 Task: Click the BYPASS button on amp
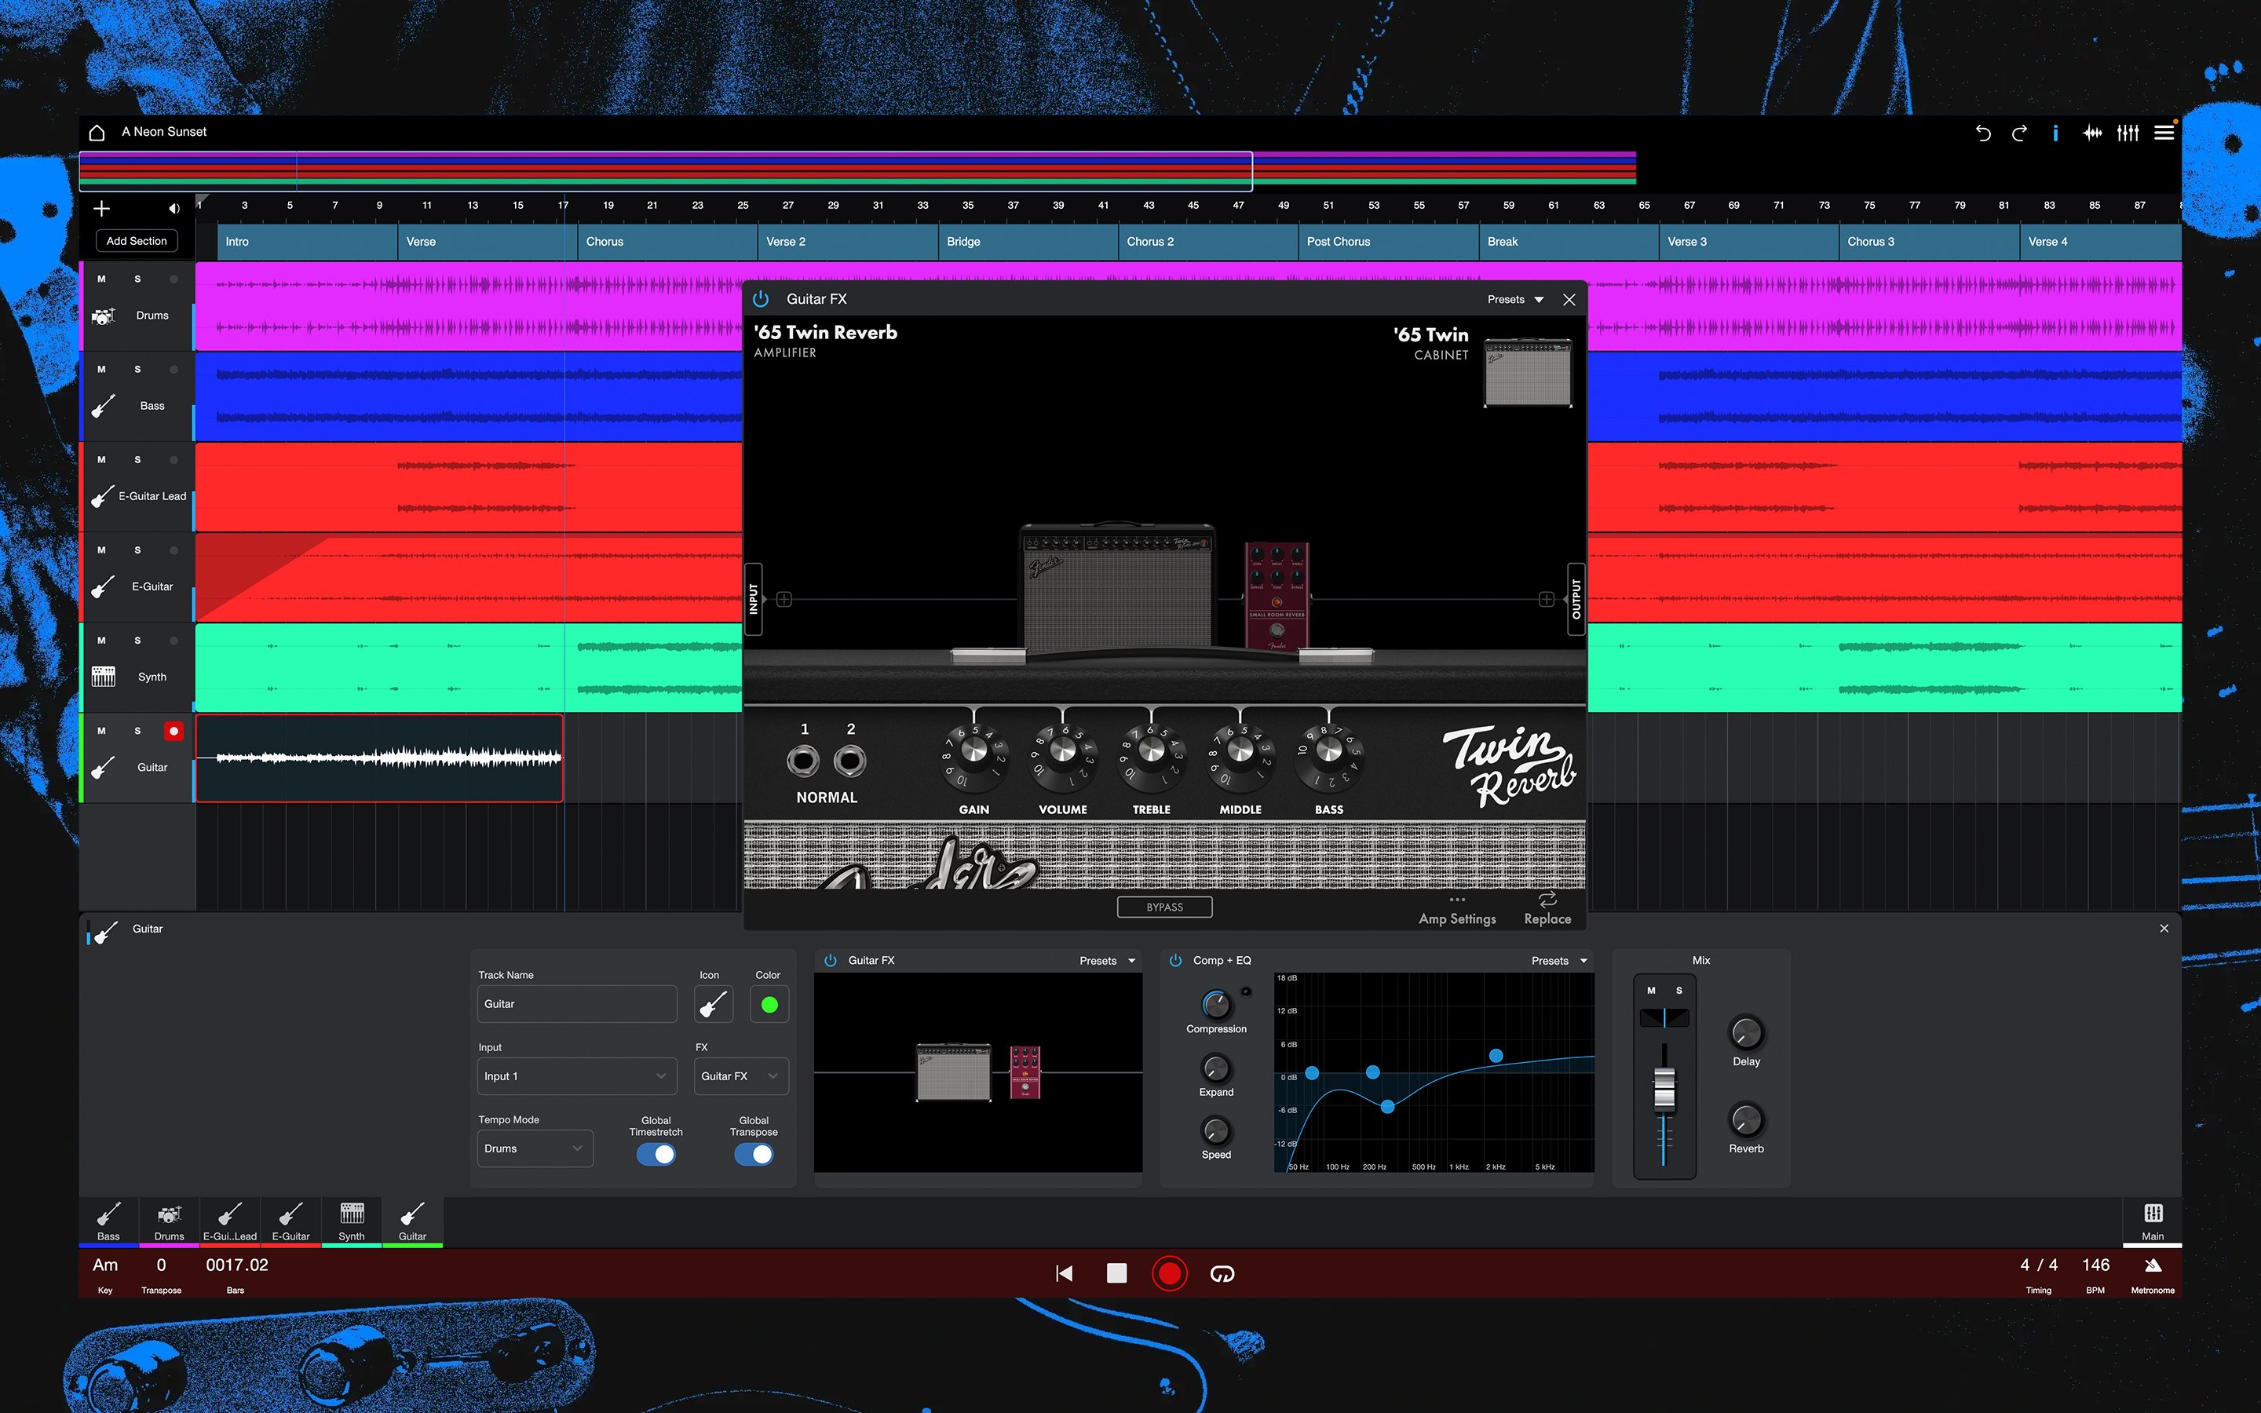point(1164,907)
